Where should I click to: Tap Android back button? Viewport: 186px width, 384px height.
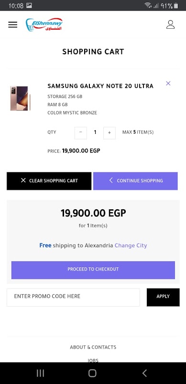(x=144, y=373)
